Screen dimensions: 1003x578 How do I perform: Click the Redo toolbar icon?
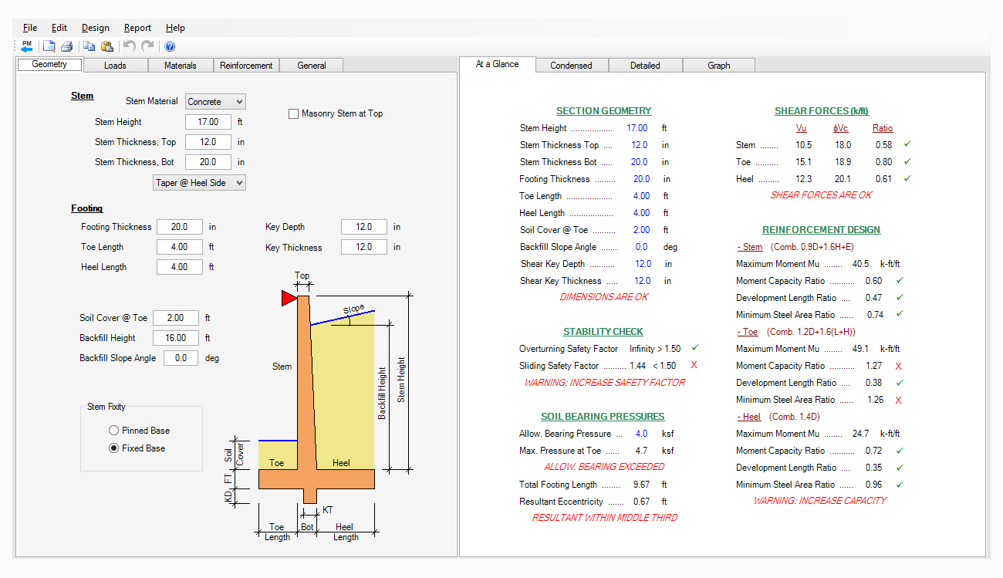(x=147, y=46)
